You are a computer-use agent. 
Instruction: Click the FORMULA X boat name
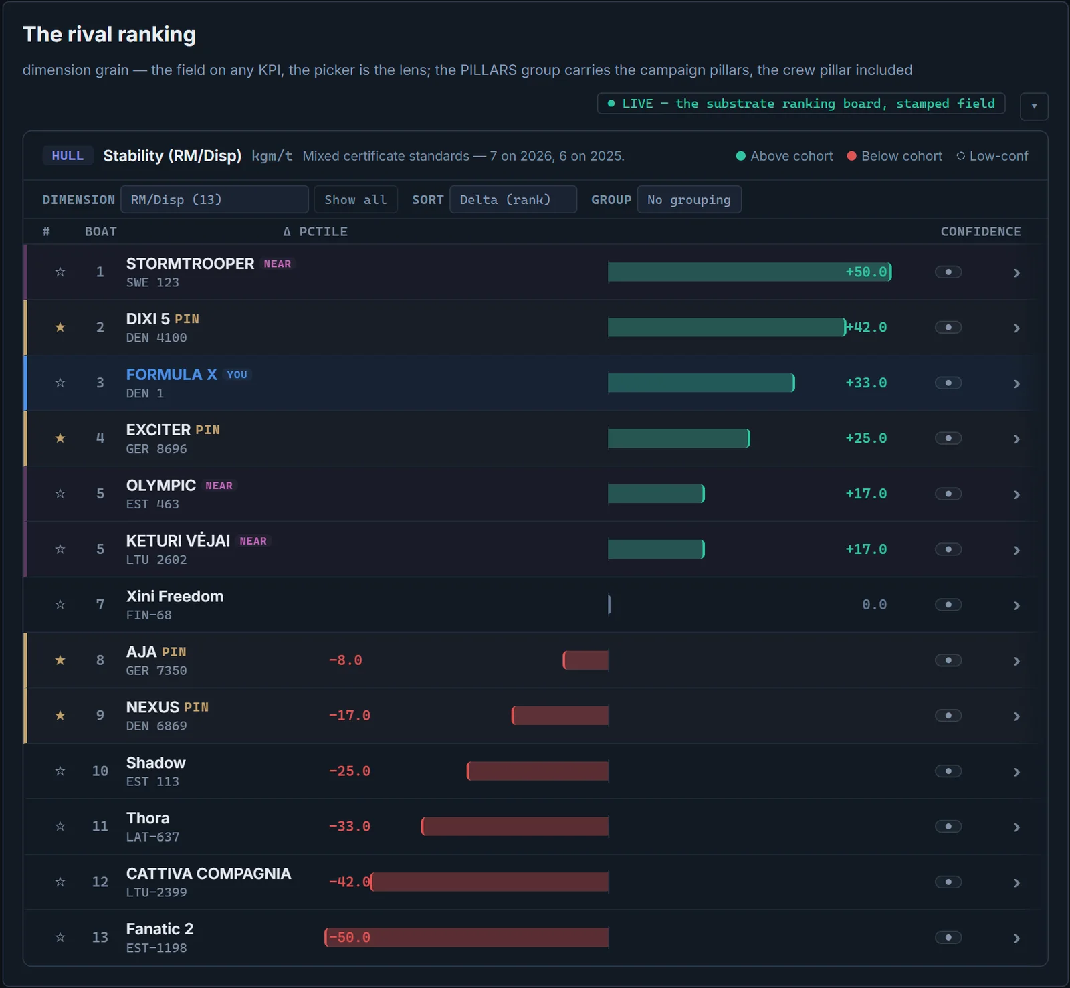[172, 375]
